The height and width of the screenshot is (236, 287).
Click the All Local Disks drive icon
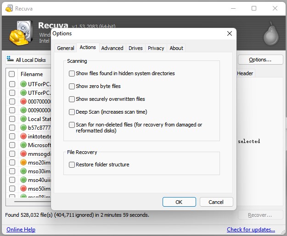pos(10,59)
